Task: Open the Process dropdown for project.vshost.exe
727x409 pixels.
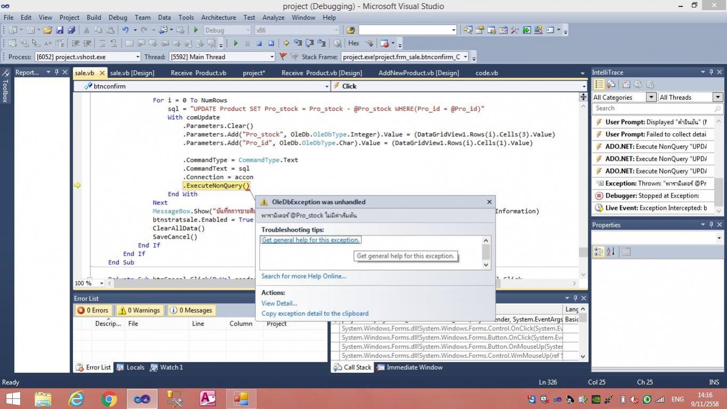Action: coord(137,57)
